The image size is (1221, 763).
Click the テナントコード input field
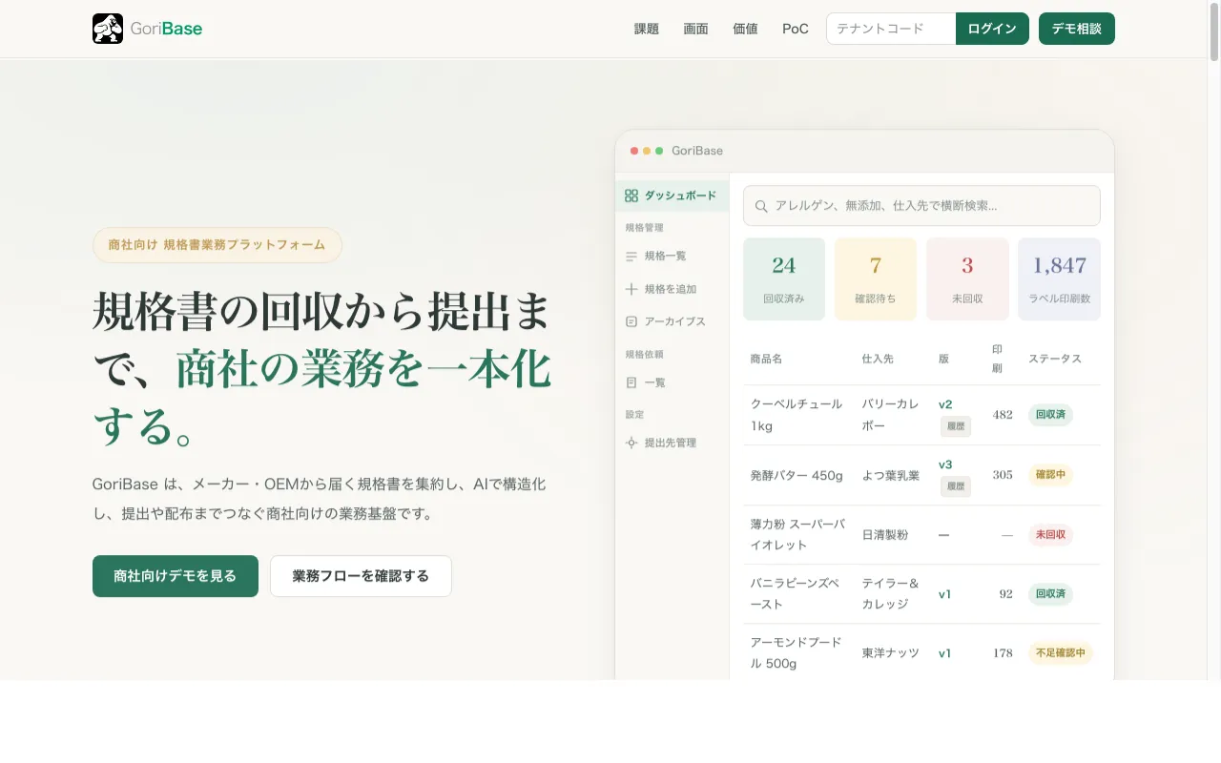point(890,29)
